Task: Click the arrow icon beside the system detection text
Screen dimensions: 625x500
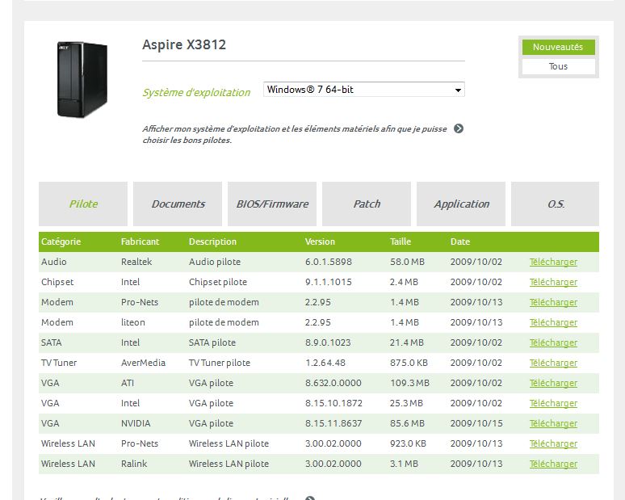Action: (x=459, y=128)
